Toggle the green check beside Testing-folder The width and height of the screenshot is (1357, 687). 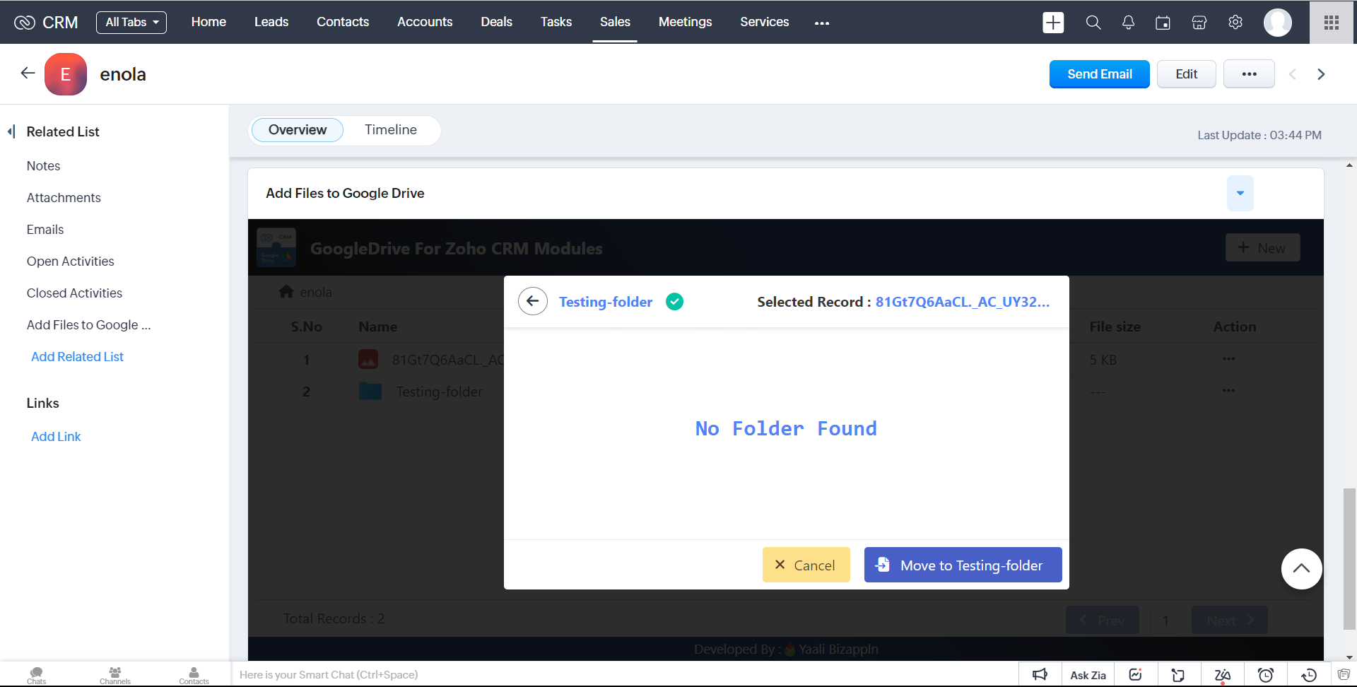click(675, 302)
